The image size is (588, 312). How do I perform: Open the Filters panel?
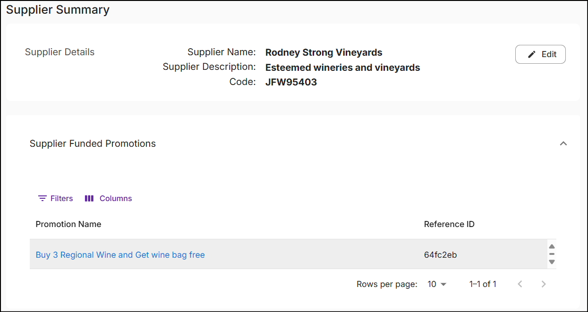tap(56, 198)
